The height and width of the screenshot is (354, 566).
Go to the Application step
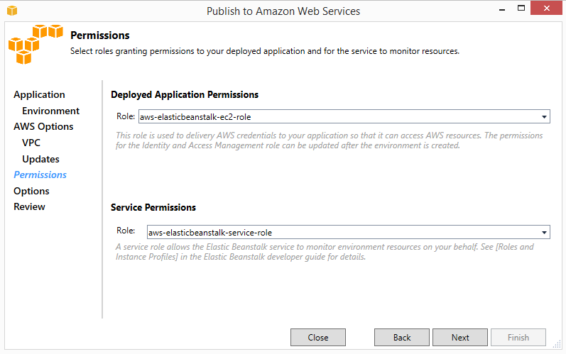(39, 95)
